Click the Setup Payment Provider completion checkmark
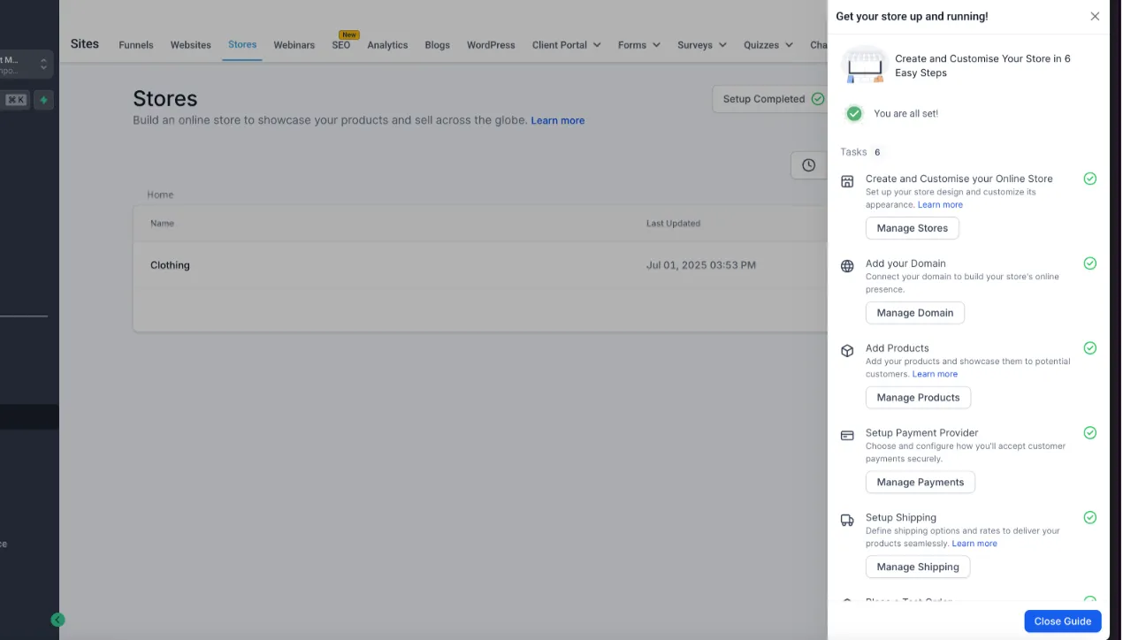The height and width of the screenshot is (640, 1123). [x=1090, y=433]
